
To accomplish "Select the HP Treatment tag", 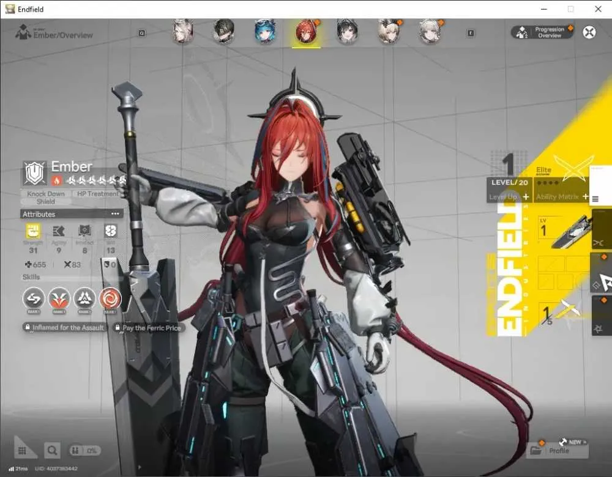I will [97, 193].
